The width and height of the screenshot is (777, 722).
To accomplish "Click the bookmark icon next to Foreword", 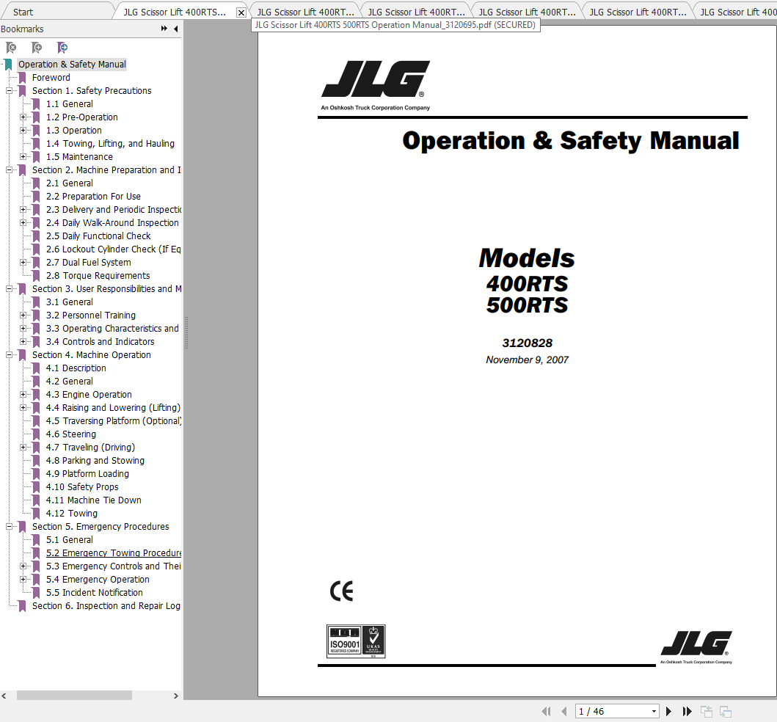I will (22, 77).
